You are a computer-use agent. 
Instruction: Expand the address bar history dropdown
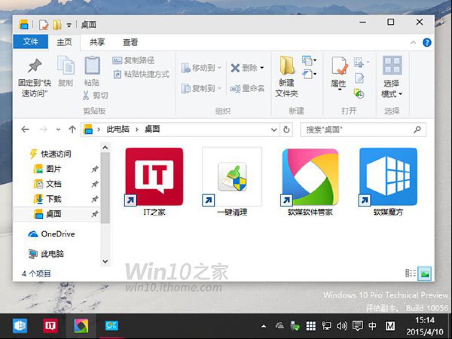274,130
